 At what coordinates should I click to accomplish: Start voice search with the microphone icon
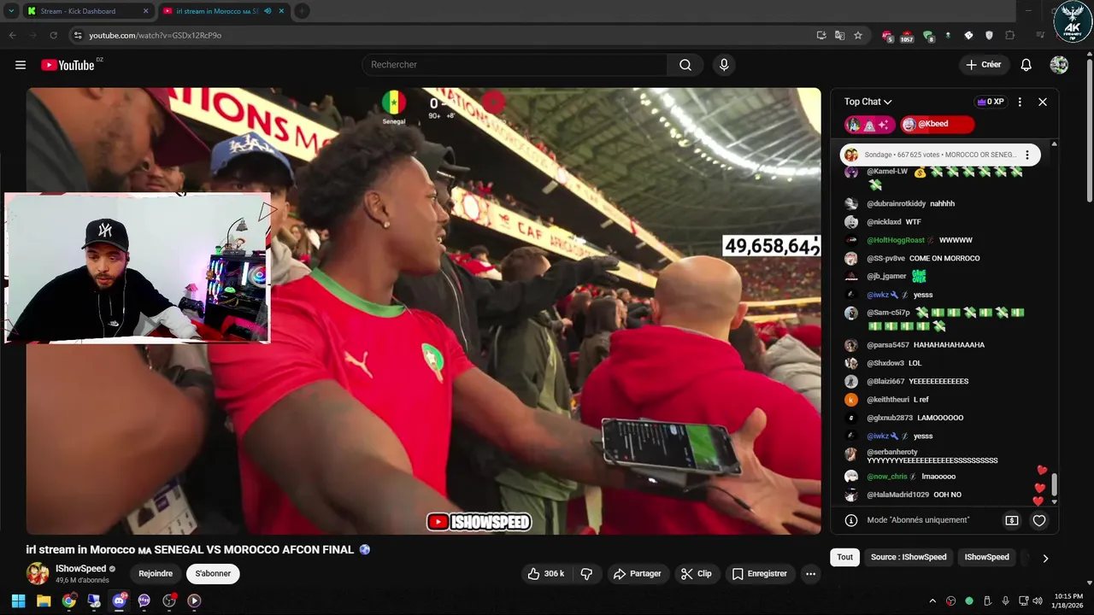(724, 65)
